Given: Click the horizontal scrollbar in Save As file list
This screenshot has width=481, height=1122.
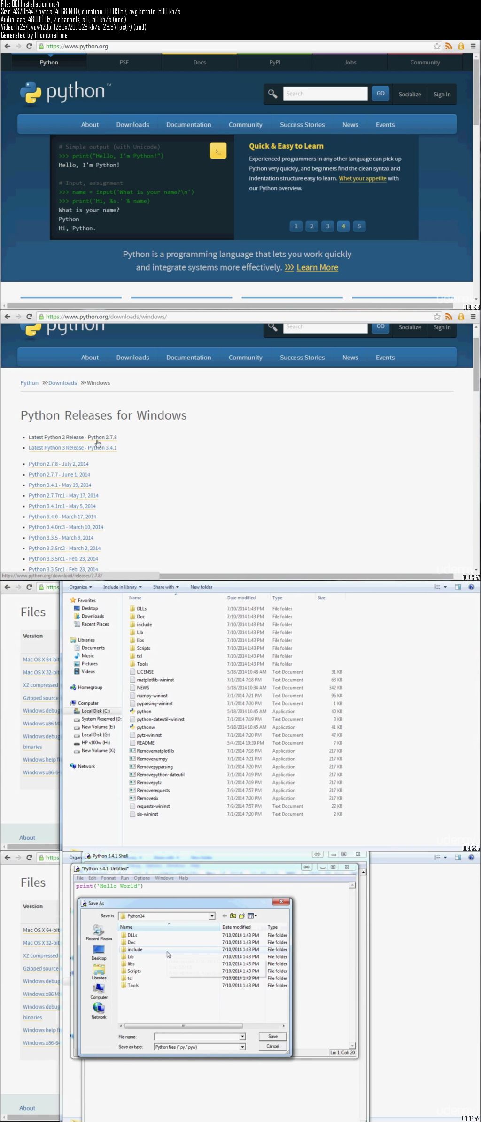Looking at the screenshot, I should tap(183, 1026).
